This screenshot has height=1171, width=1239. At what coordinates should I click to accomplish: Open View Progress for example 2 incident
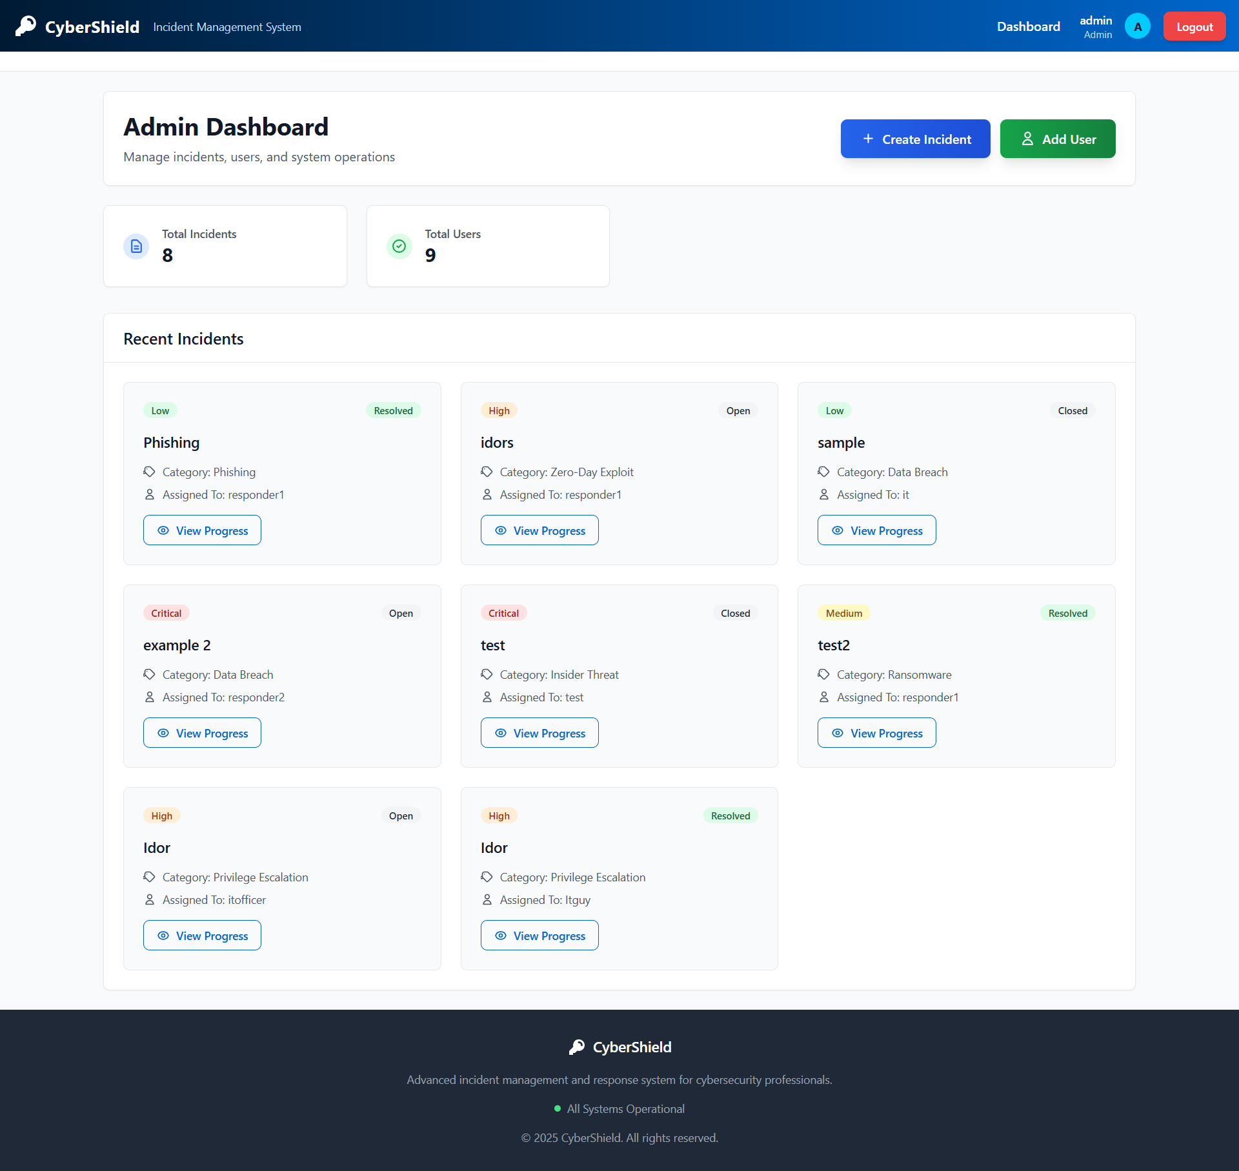click(202, 733)
